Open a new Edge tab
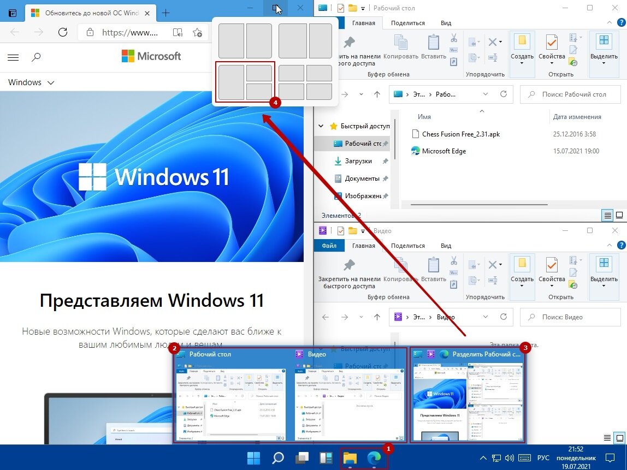This screenshot has width=627, height=470. (x=165, y=13)
